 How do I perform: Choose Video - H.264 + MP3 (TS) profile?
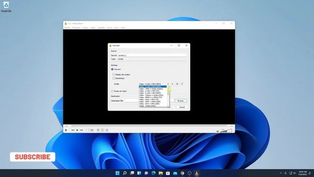click(153, 91)
